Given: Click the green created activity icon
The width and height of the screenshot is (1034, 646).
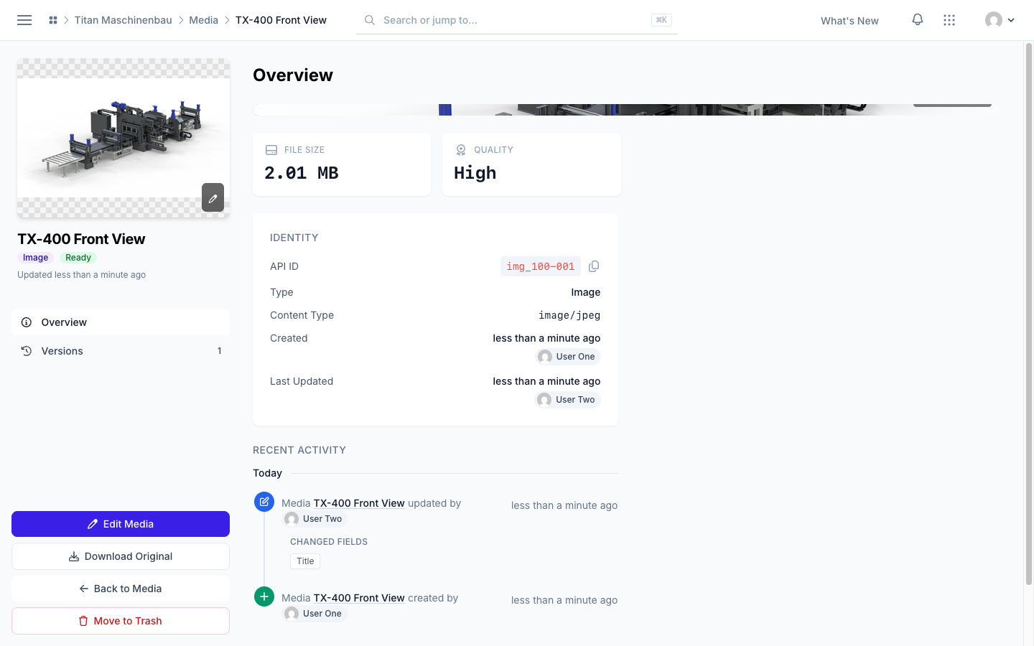Looking at the screenshot, I should (x=264, y=596).
